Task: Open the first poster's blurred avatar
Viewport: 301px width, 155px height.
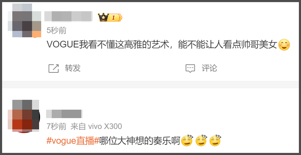Action: click(x=24, y=20)
